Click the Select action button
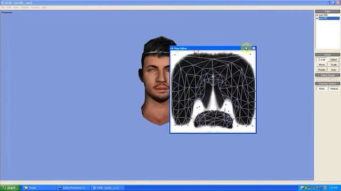The width and height of the screenshot is (341, 191). click(334, 59)
